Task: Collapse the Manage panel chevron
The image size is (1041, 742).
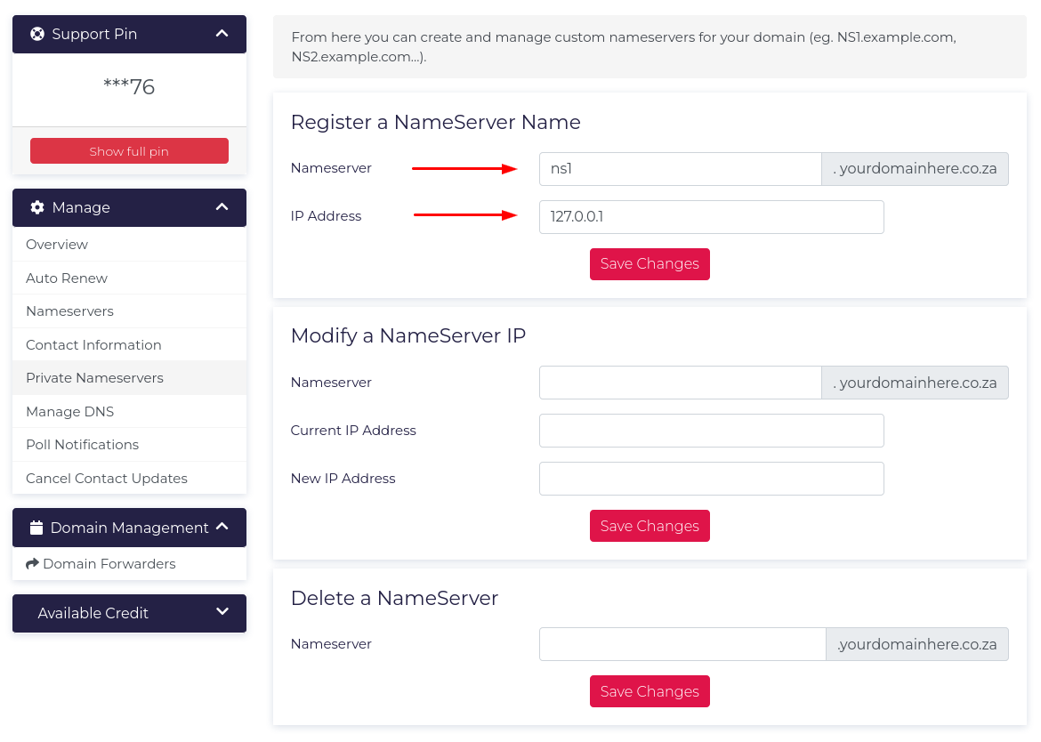Action: coord(222,207)
